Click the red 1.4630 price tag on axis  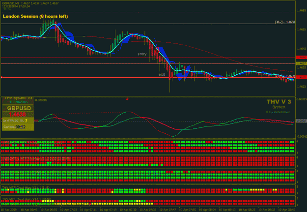coord(302,77)
